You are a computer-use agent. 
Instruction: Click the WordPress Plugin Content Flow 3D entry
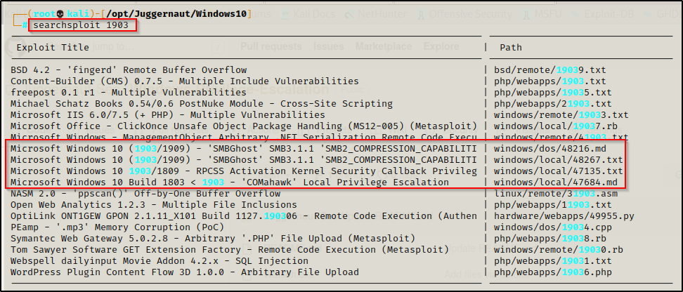(x=185, y=272)
